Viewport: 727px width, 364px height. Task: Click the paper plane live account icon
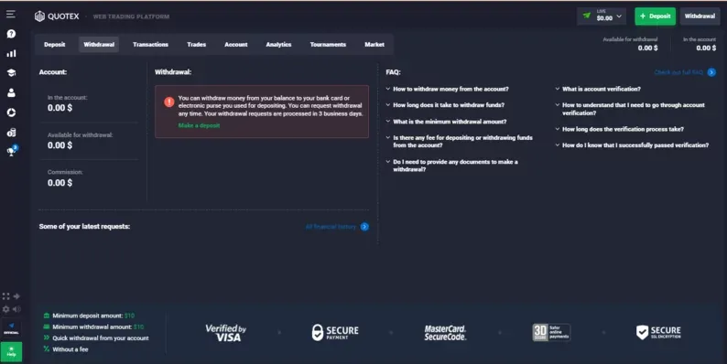click(x=587, y=16)
